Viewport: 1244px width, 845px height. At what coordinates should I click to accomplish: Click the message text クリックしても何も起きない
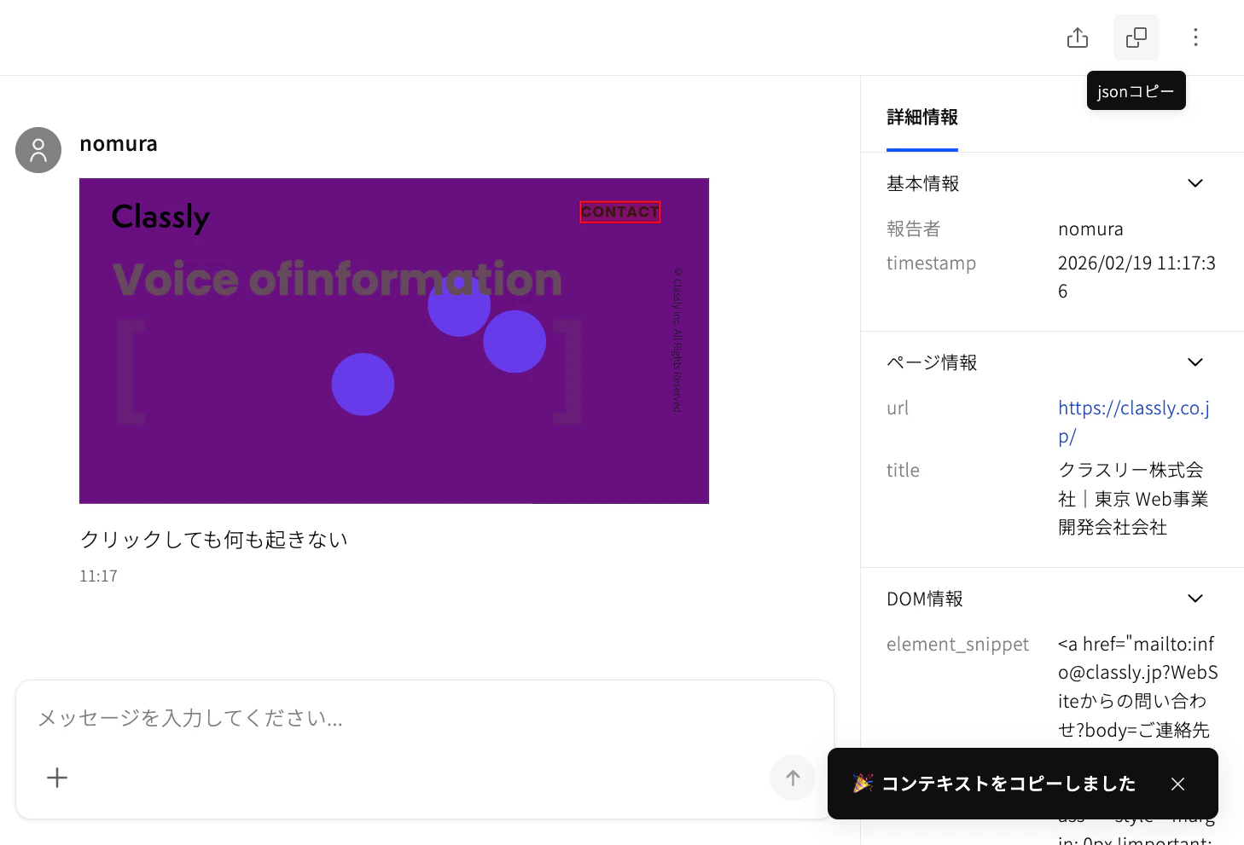(214, 540)
